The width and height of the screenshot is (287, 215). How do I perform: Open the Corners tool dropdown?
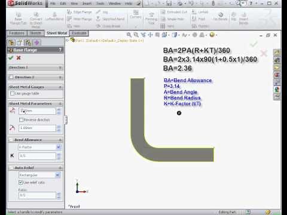(x=136, y=27)
